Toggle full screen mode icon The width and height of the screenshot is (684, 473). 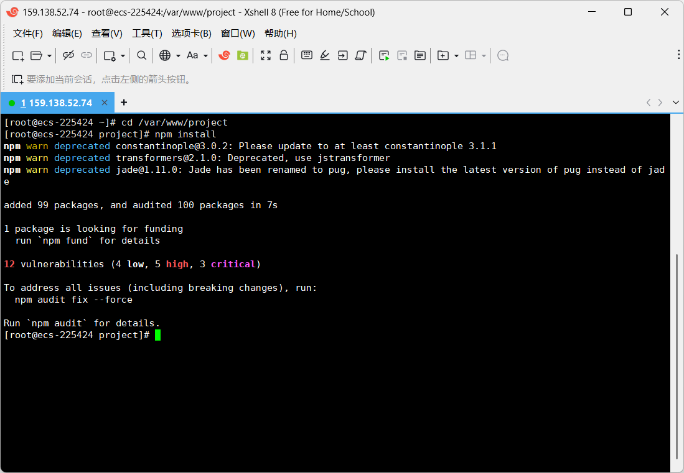tap(266, 55)
